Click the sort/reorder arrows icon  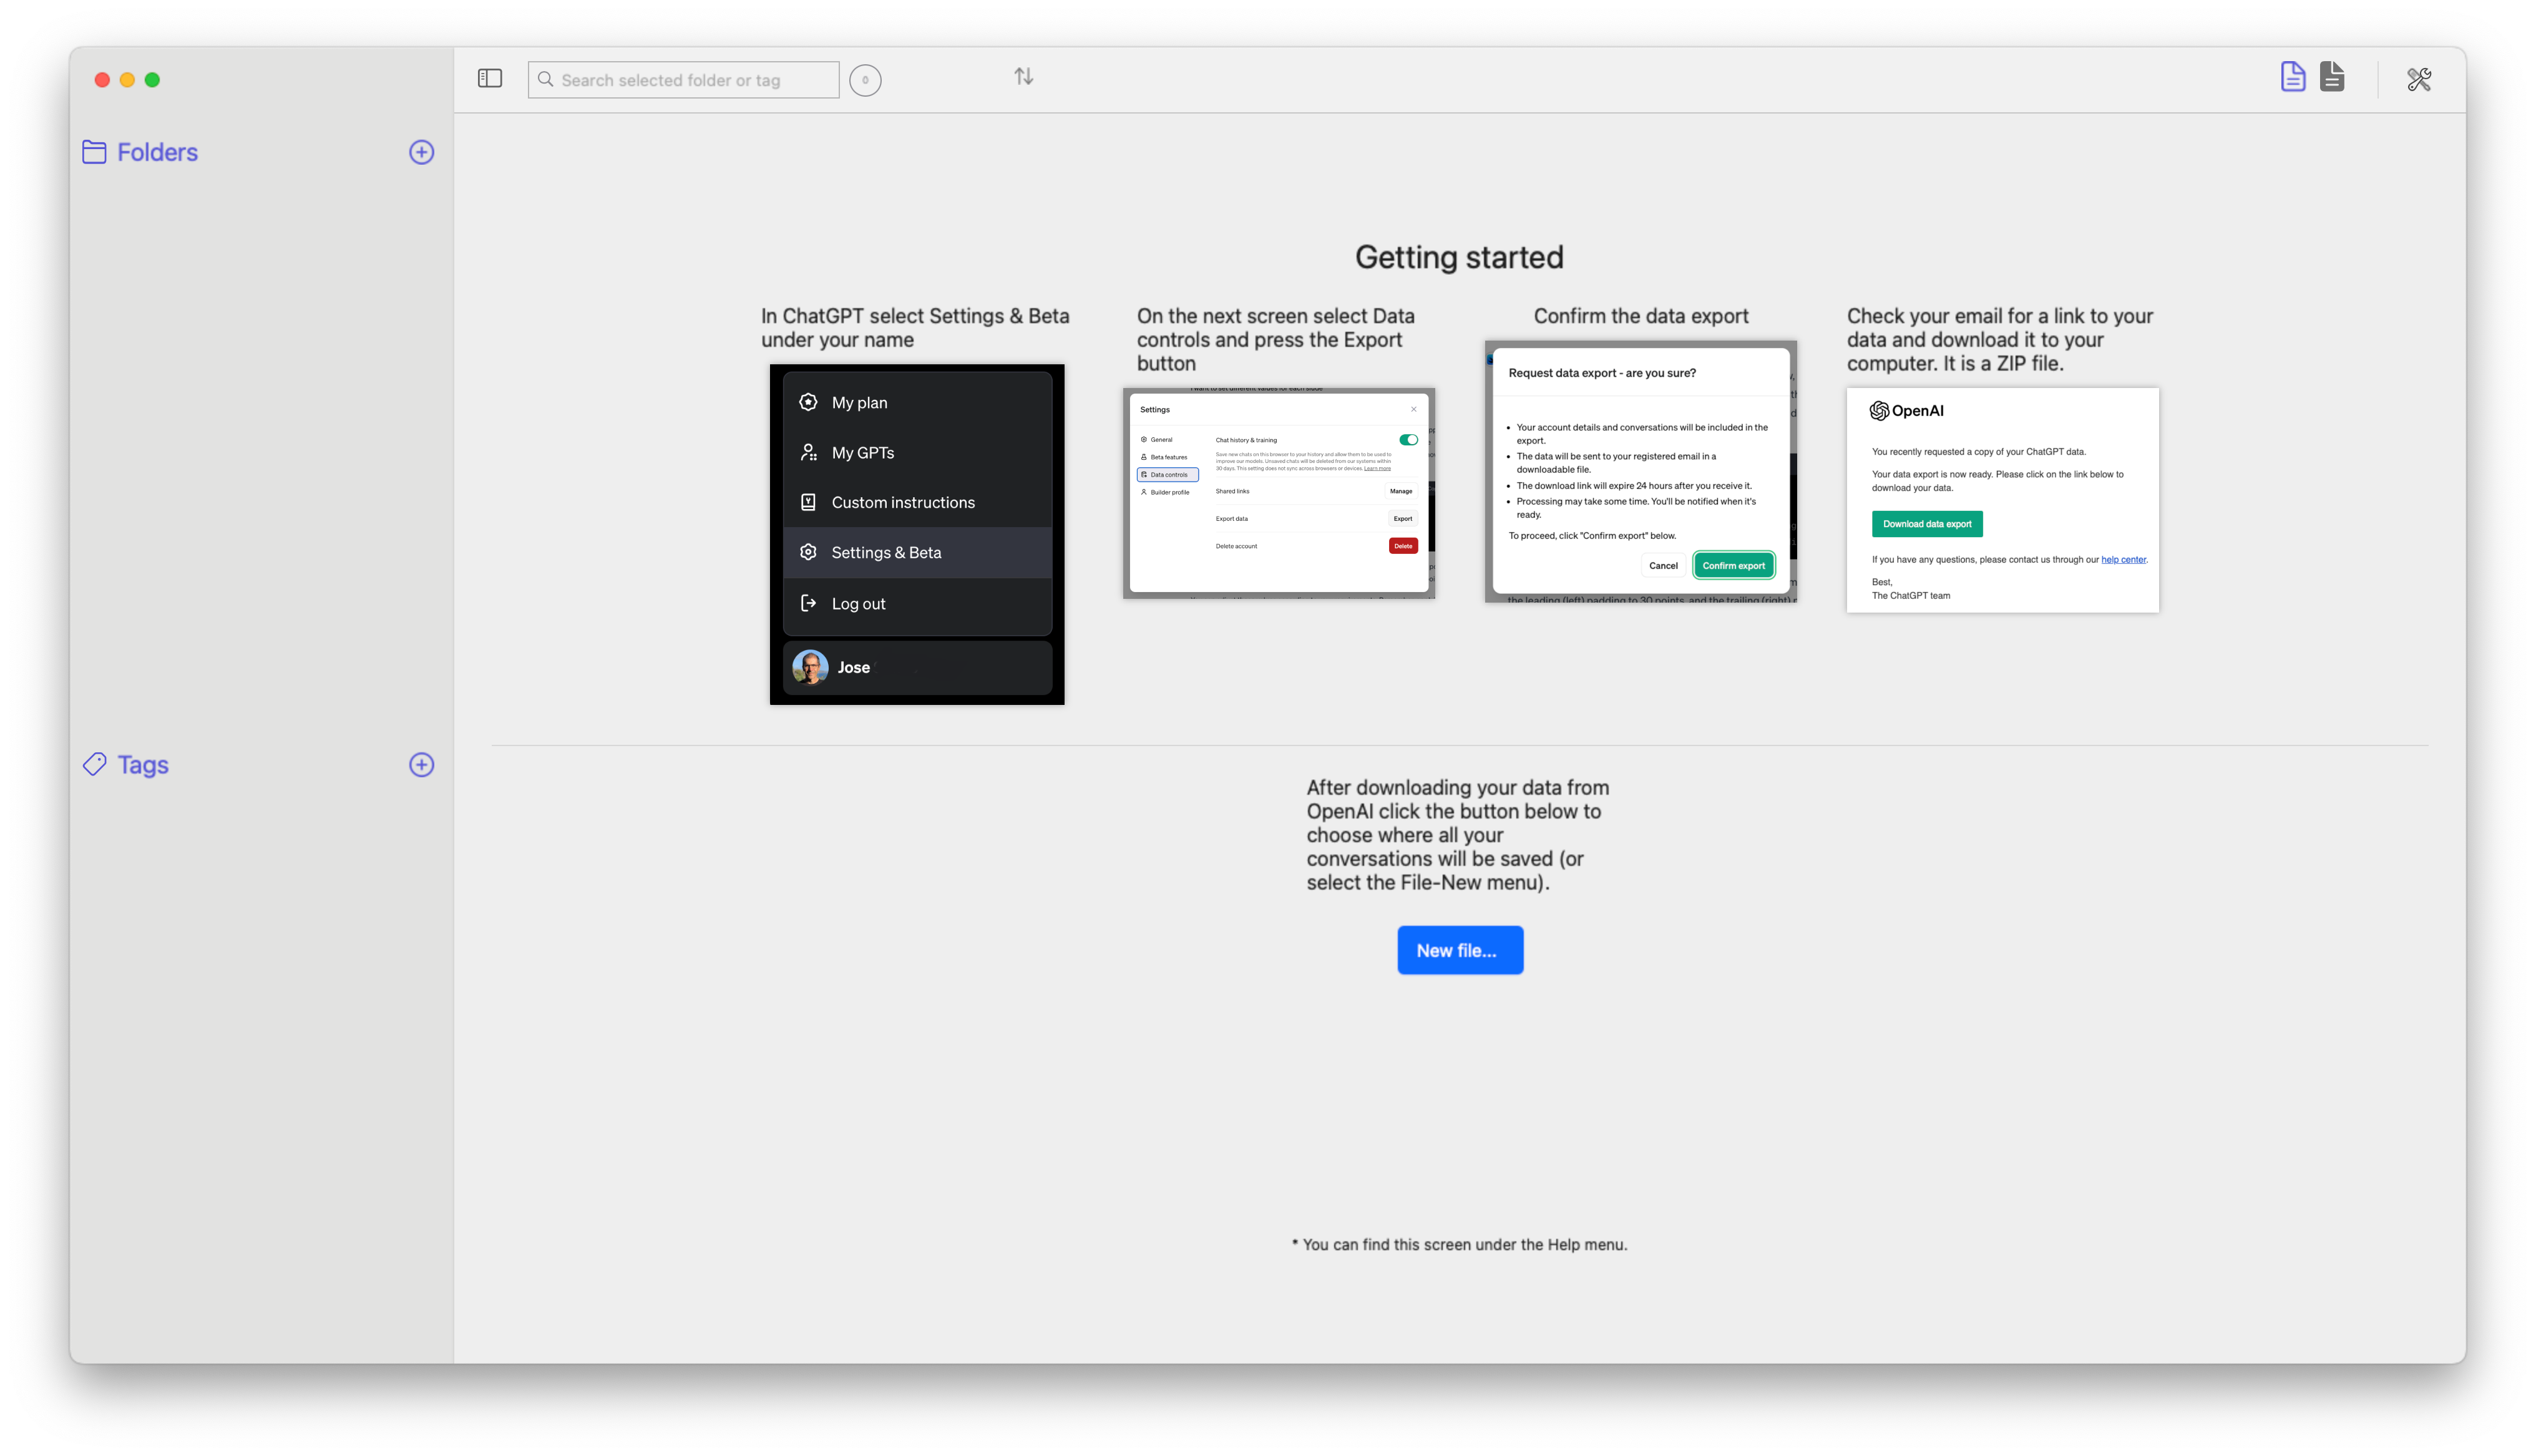(x=1024, y=77)
